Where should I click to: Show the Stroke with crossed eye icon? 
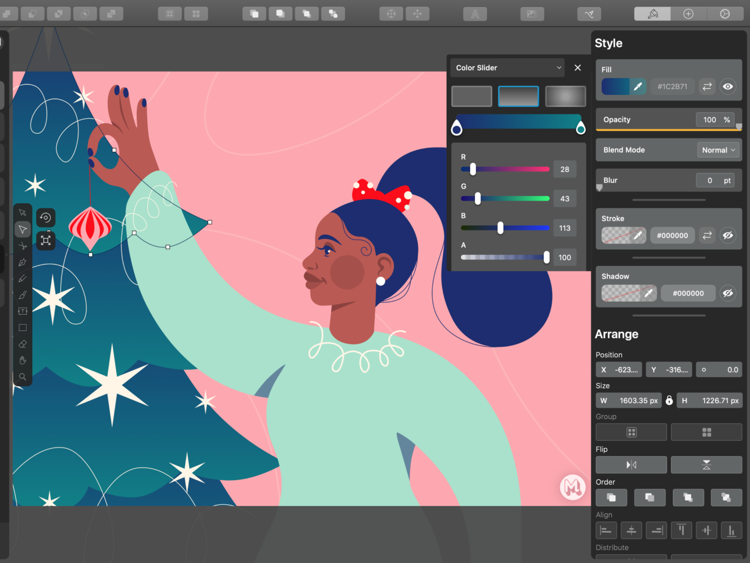click(x=727, y=236)
